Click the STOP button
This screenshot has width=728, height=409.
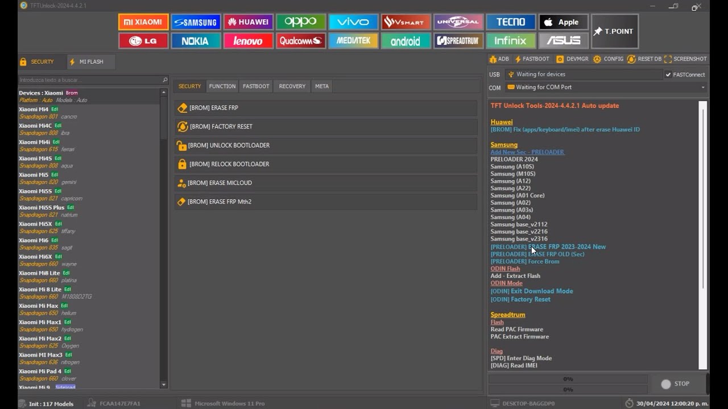click(676, 384)
